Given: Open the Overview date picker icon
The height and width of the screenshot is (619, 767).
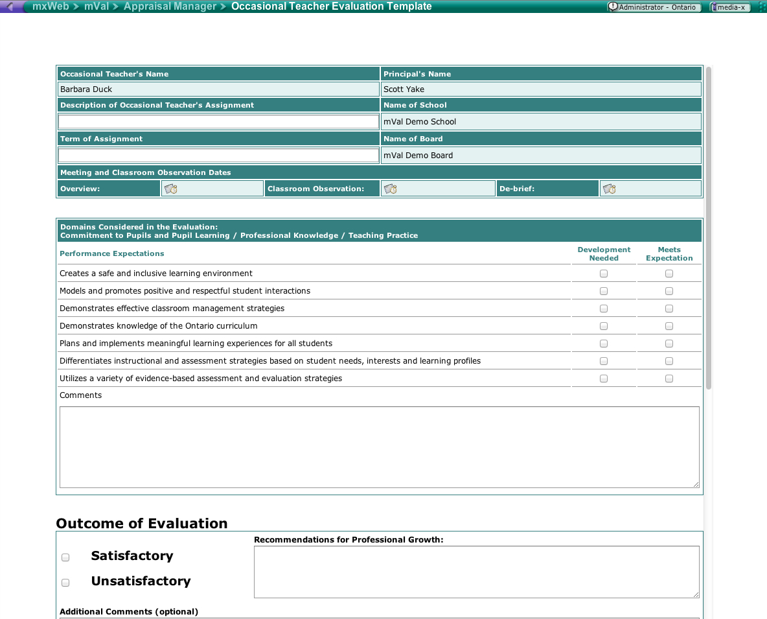Looking at the screenshot, I should (x=171, y=189).
